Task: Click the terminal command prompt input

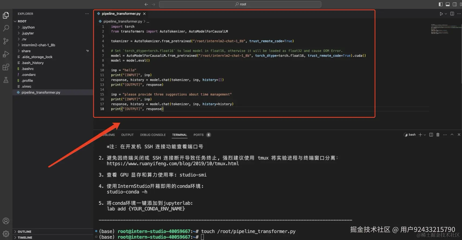Action: (202, 237)
